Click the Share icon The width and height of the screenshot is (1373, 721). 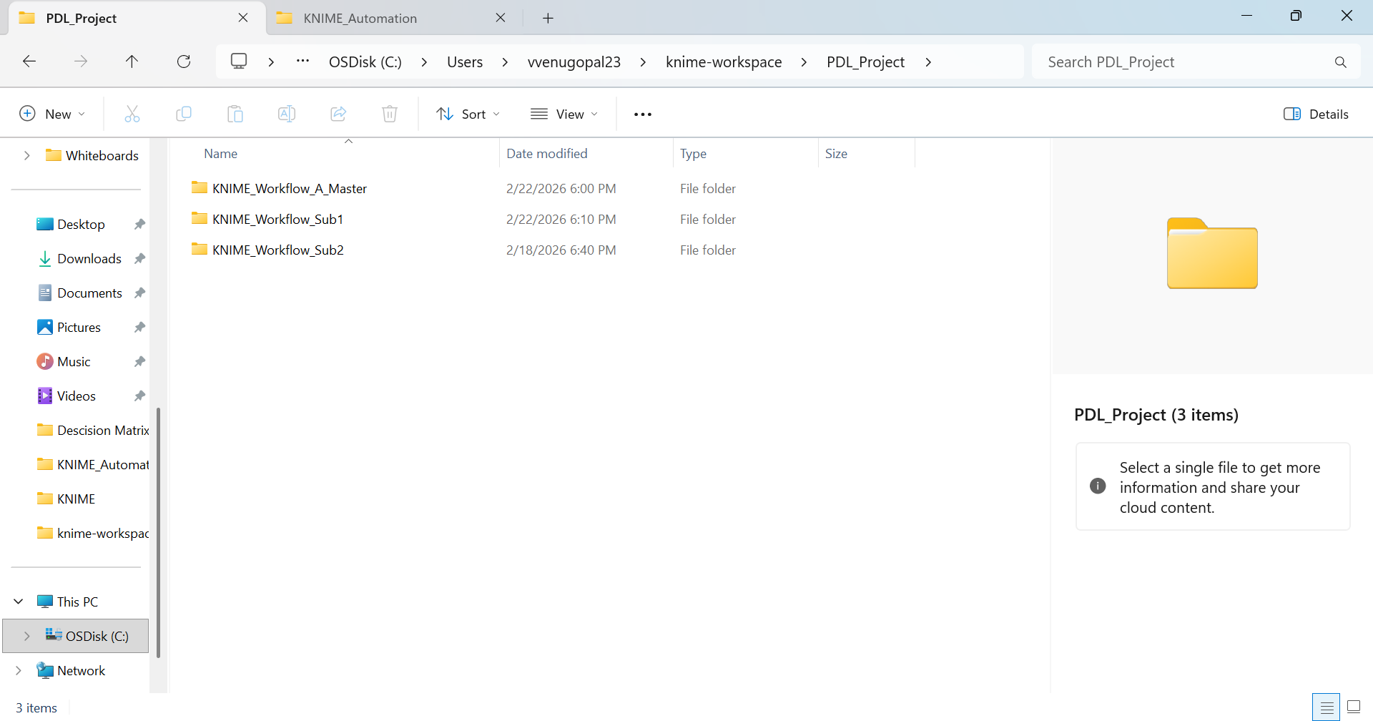click(x=338, y=114)
